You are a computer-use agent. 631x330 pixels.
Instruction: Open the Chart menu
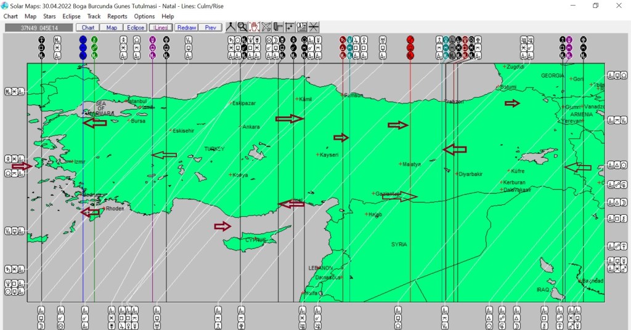(10, 17)
